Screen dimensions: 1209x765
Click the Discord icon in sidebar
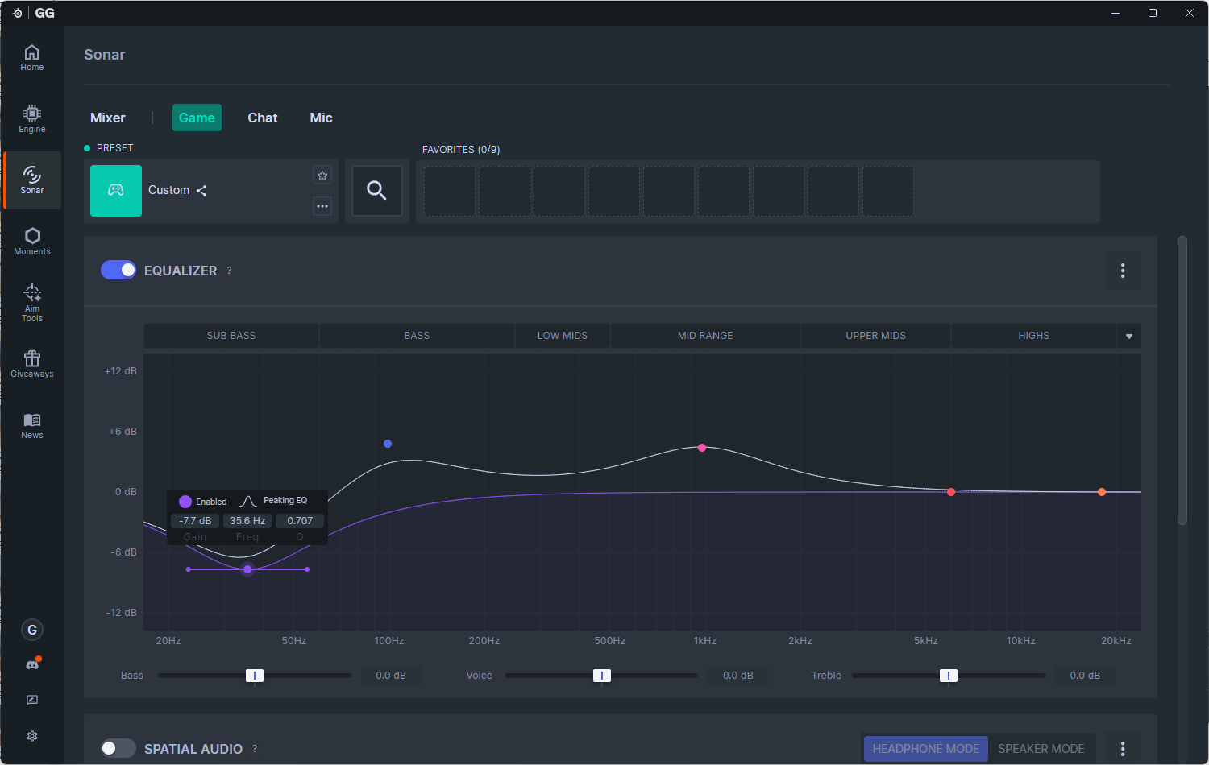pyautogui.click(x=32, y=664)
